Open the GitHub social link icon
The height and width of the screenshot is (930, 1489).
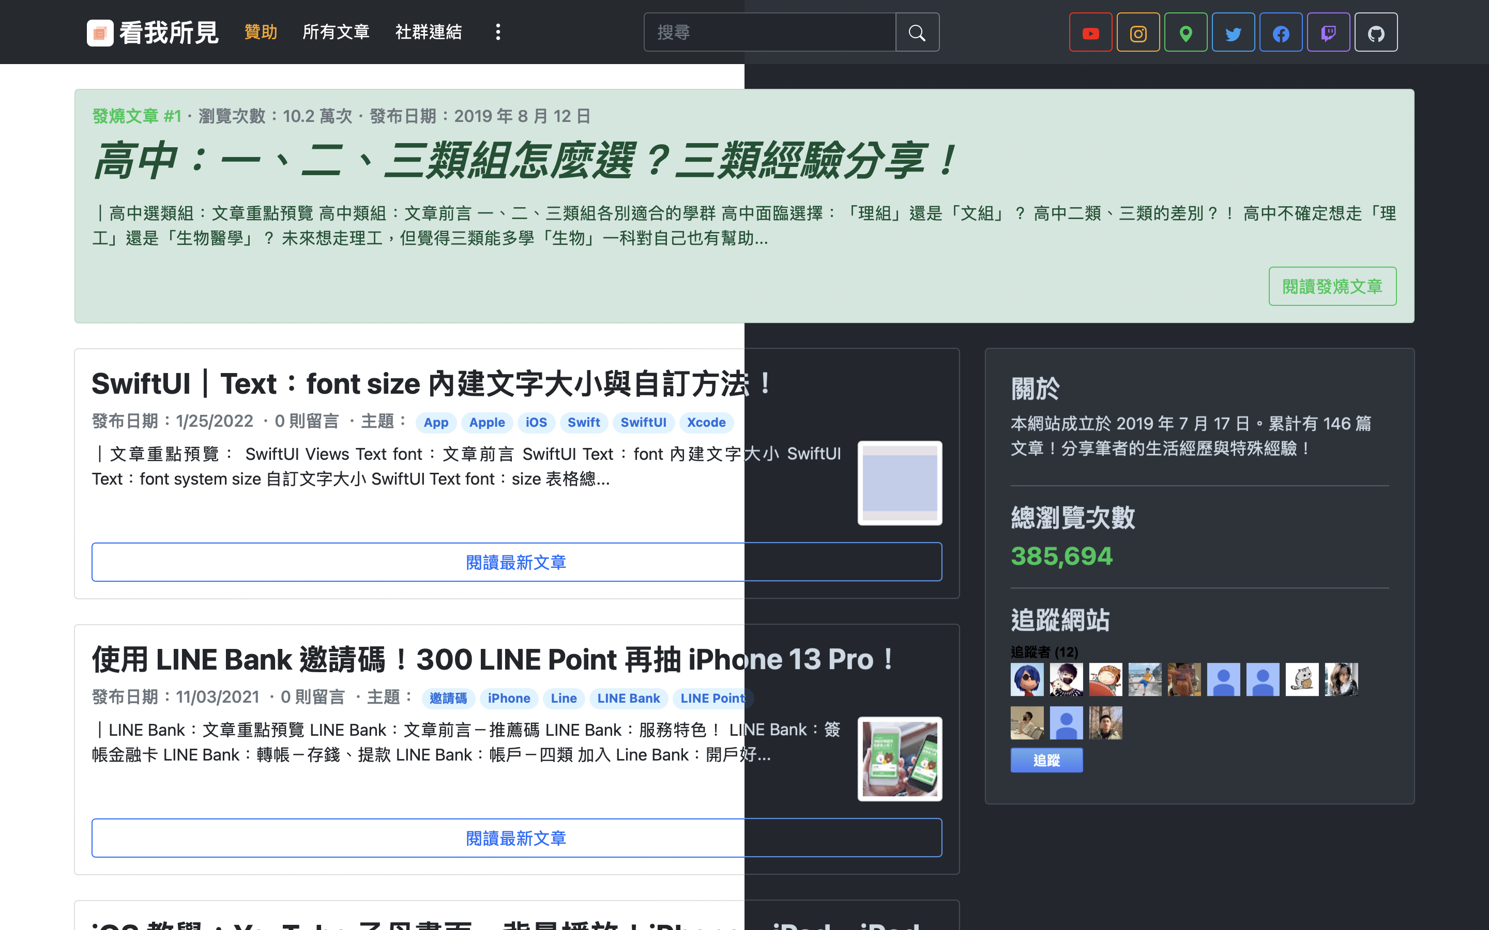coord(1376,33)
